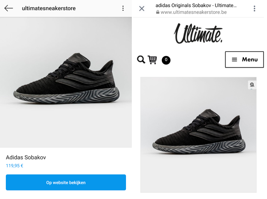Tap the cart item count badge showing 0
The height and width of the screenshot is (199, 267).
click(166, 60)
